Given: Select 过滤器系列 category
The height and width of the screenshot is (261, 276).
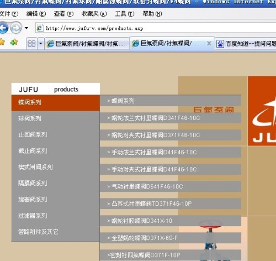Looking at the screenshot, I should tap(56, 216).
